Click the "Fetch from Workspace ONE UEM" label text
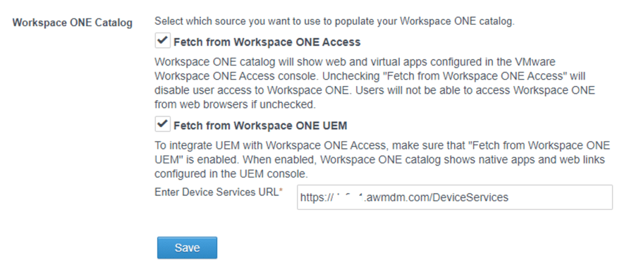Screen dimensions: 622x270 [x=260, y=126]
